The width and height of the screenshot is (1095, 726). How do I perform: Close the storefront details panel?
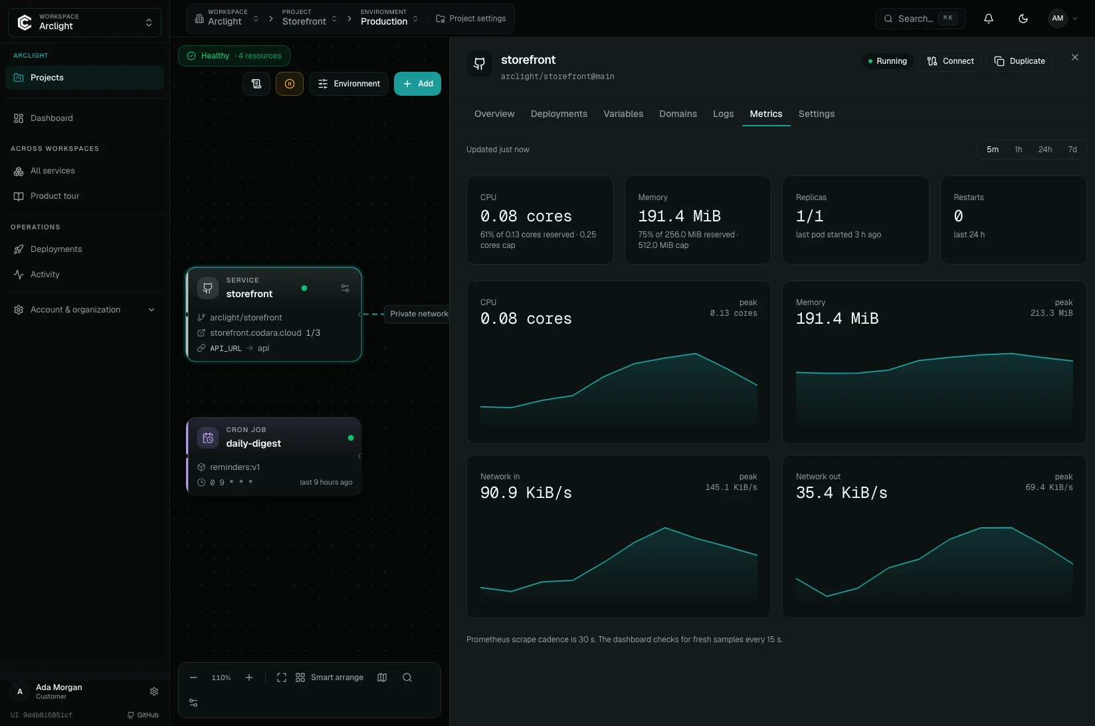(1075, 58)
